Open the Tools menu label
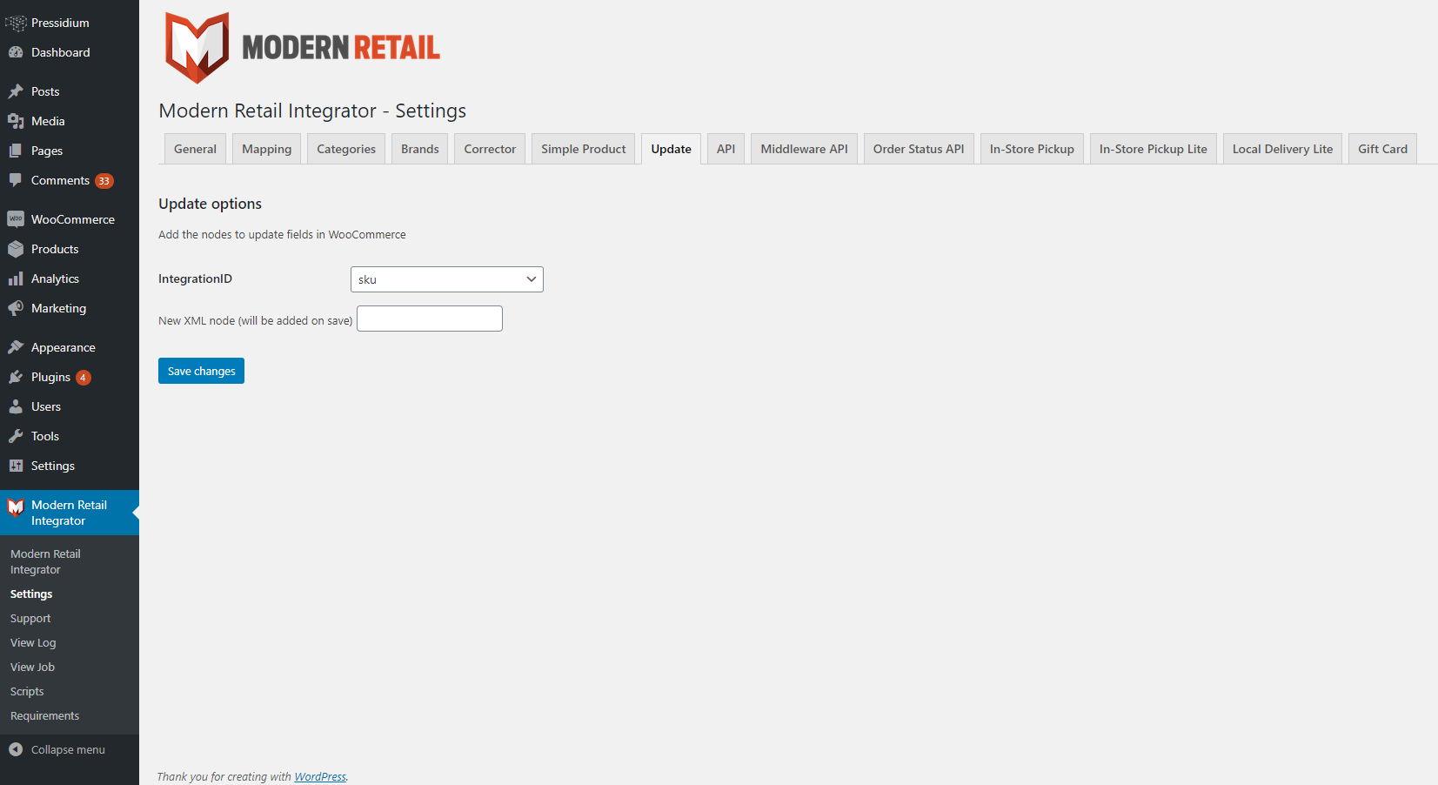 coord(45,436)
